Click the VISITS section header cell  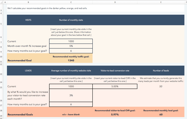point(28,20)
